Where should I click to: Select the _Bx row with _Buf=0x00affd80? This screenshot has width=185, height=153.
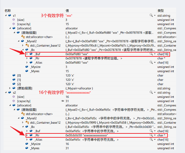[90, 50]
